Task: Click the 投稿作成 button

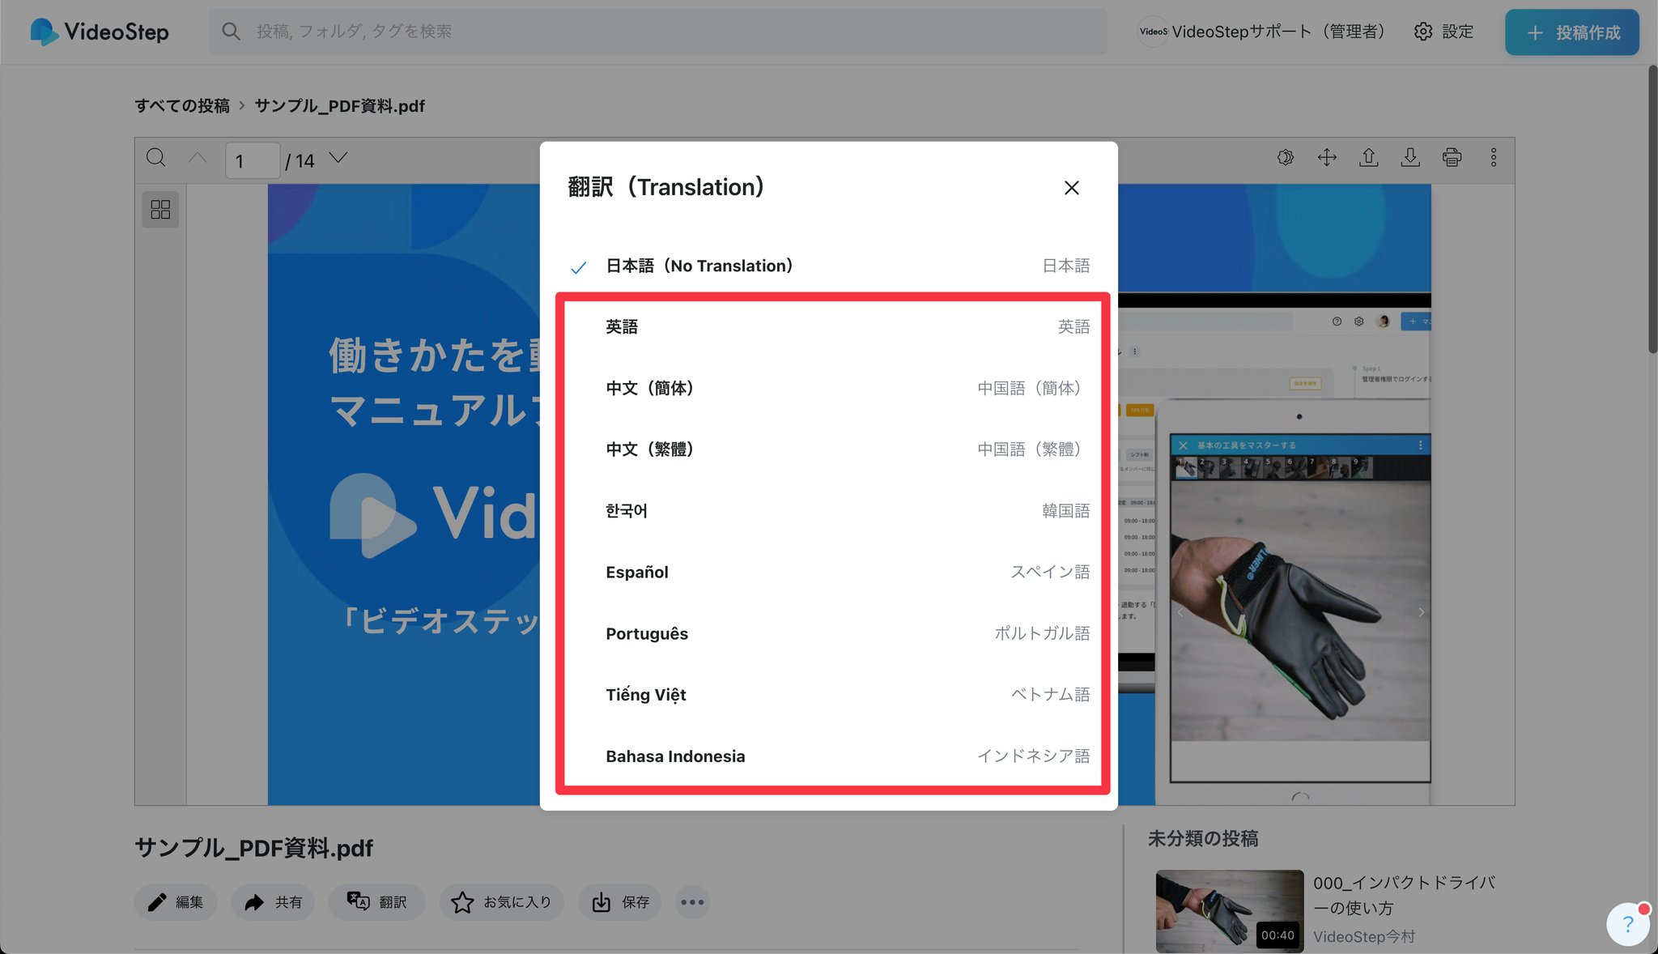Action: (x=1571, y=32)
